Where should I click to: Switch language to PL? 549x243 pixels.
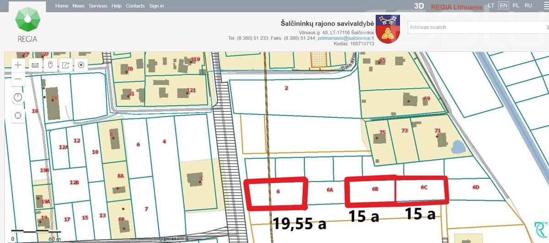coord(516,5)
